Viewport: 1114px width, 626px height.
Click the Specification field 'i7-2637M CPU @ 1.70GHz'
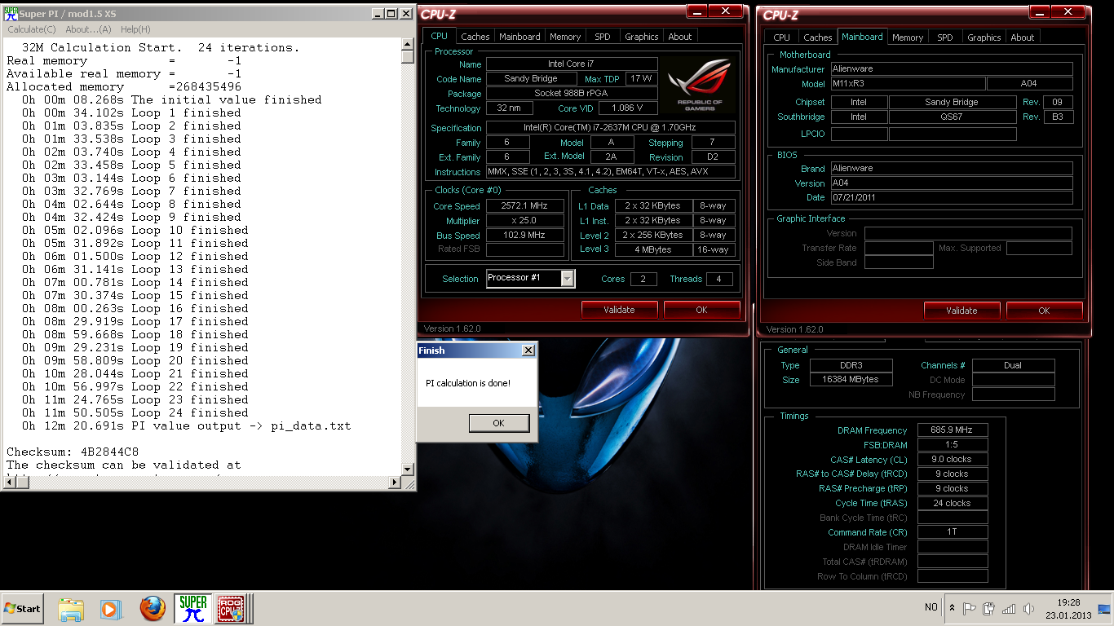611,128
